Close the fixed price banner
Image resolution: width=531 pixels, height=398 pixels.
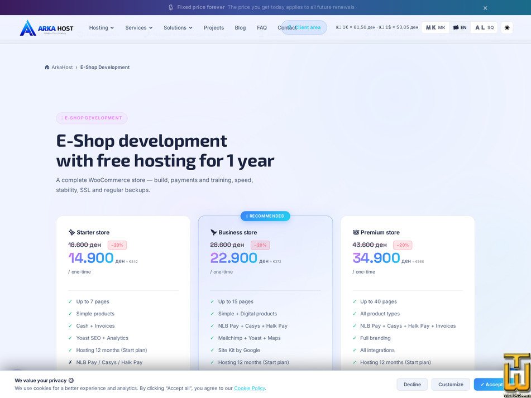pos(485,8)
